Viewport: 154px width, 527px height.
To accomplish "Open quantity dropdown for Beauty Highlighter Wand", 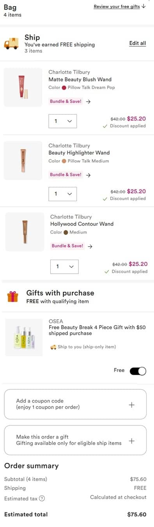I will tap(62, 194).
